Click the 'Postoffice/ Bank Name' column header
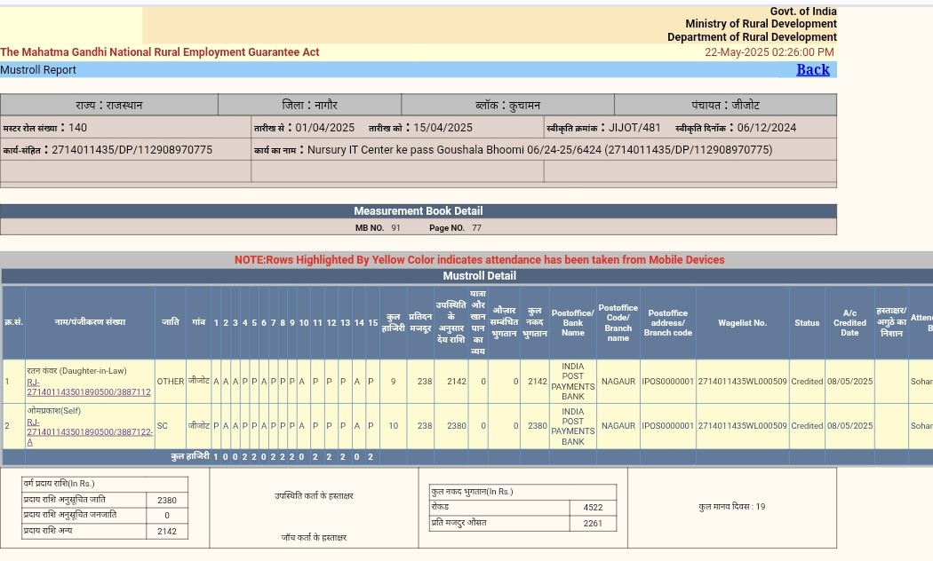This screenshot has width=933, height=561. click(x=573, y=323)
